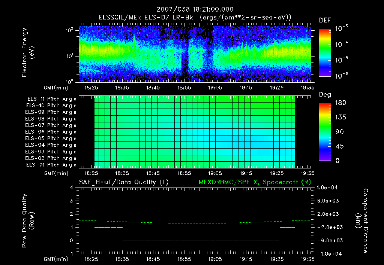384x265 pixels.
Task: Click the 6.0e+03 right axis value
Action: (x=328, y=201)
